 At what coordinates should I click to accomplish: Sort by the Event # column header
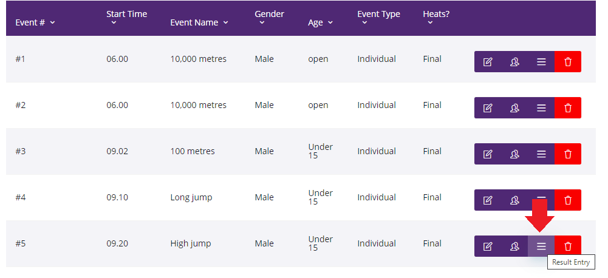(35, 22)
